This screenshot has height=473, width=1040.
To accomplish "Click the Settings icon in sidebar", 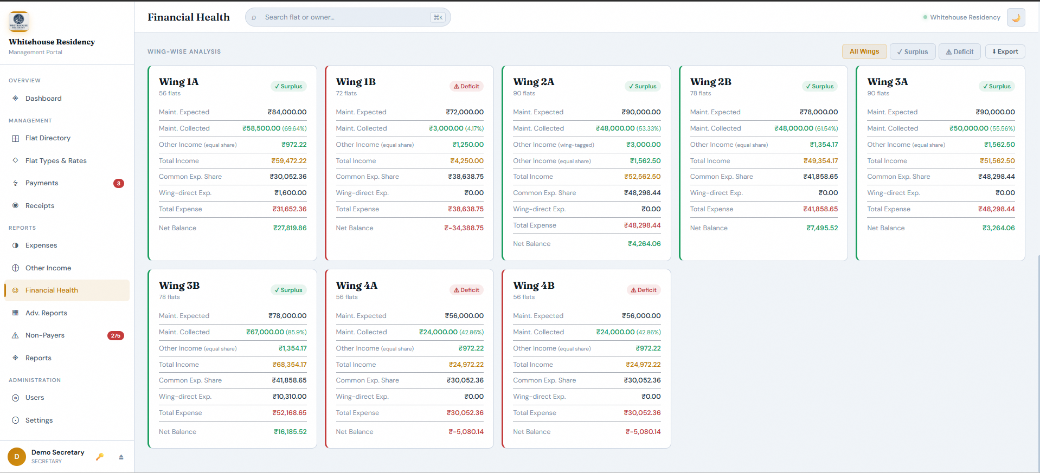I will [x=15, y=420].
